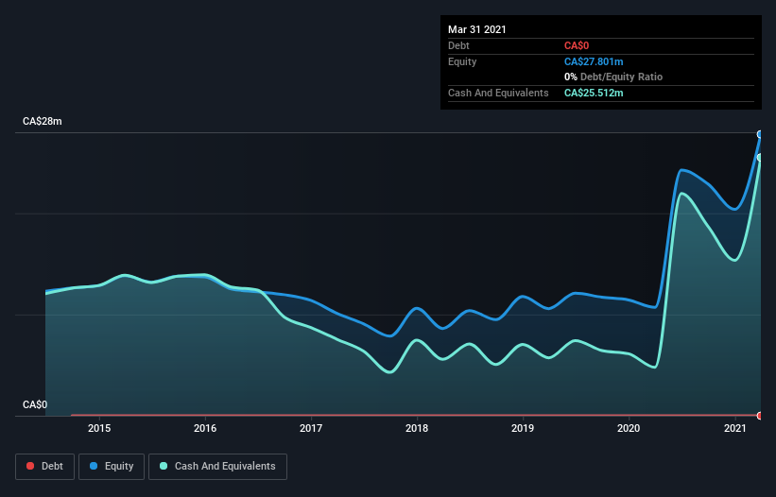Select the red Debt endpoint marker

click(x=760, y=416)
